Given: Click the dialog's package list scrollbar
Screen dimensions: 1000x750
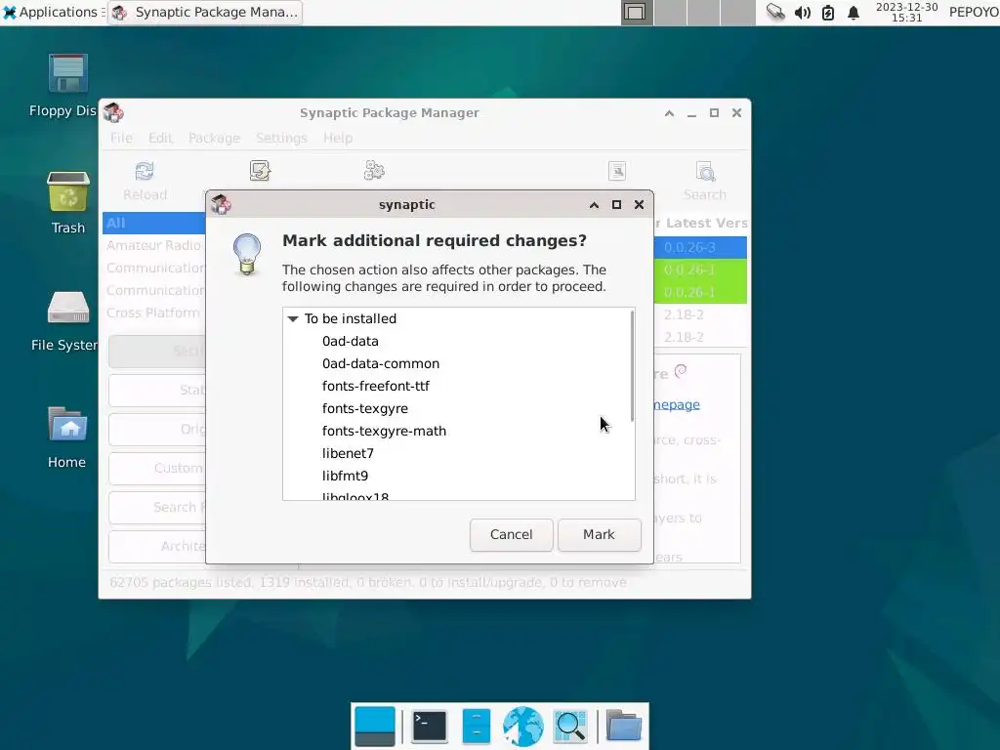Looking at the screenshot, I should point(632,366).
